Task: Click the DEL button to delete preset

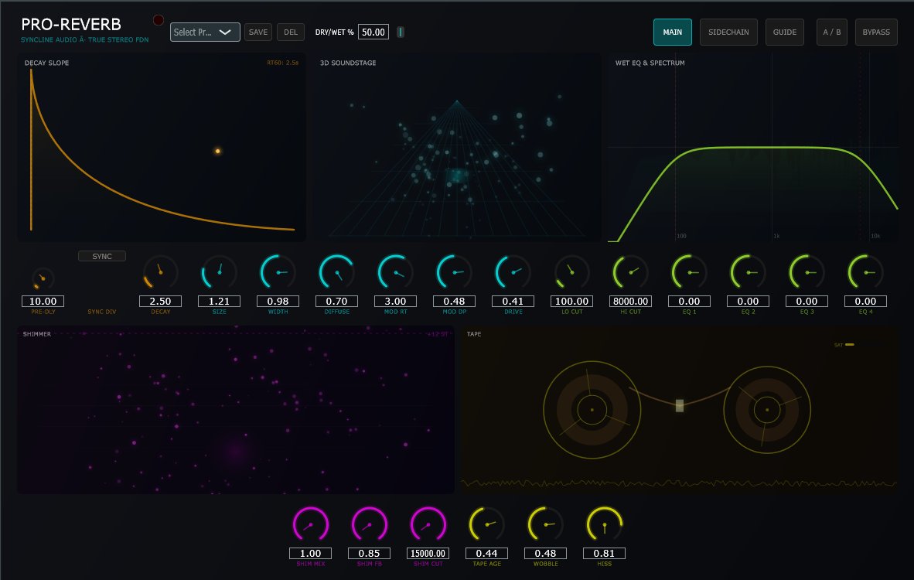Action: click(x=290, y=32)
